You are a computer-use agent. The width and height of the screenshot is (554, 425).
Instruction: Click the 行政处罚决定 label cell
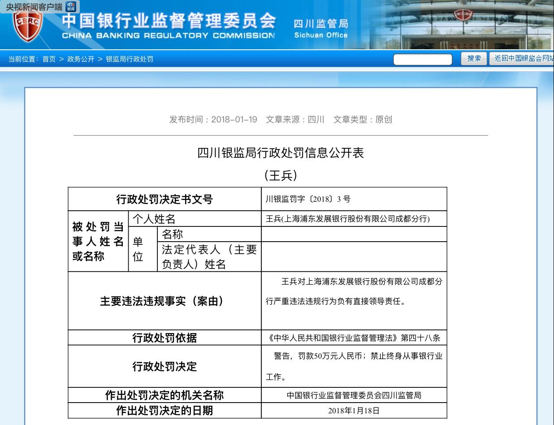coord(164,366)
